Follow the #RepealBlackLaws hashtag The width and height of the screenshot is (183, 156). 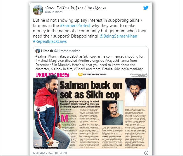pyautogui.click(x=50, y=41)
